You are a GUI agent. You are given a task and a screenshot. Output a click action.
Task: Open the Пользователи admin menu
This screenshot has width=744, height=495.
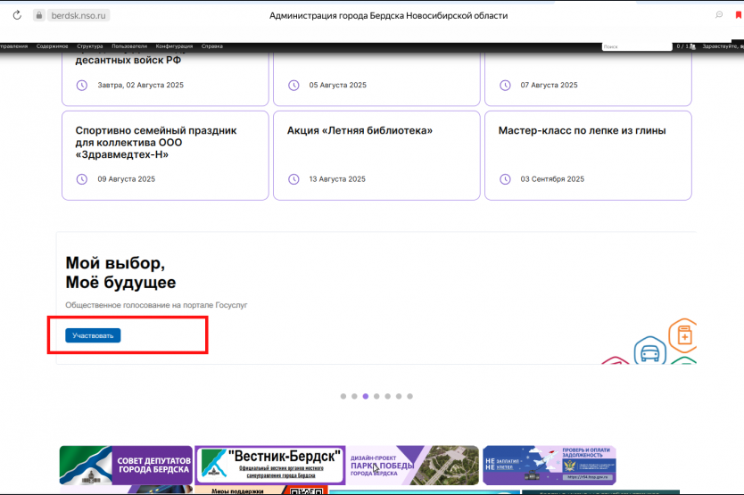tap(129, 46)
